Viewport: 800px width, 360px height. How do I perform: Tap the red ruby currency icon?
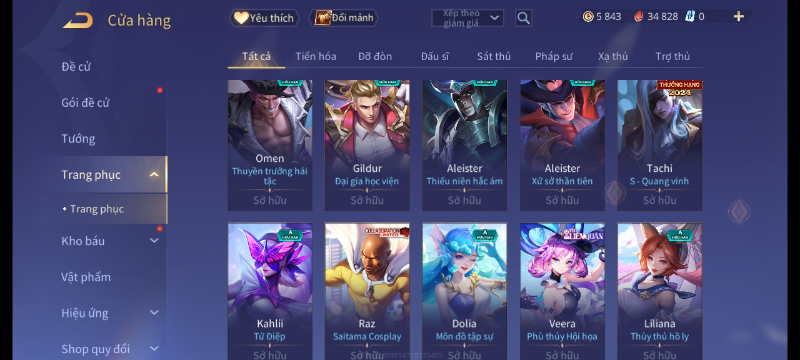click(638, 16)
